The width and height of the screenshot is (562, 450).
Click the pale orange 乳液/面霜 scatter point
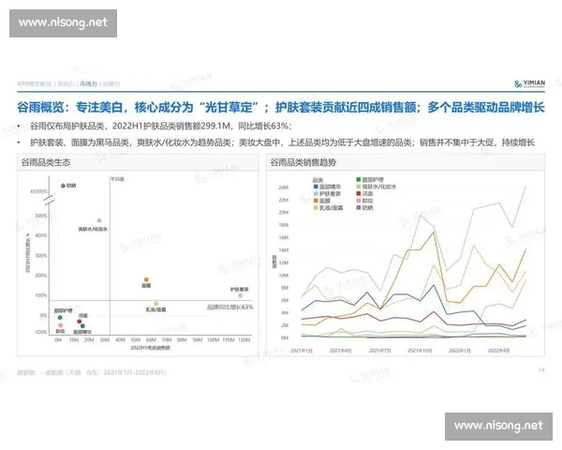[x=156, y=304]
